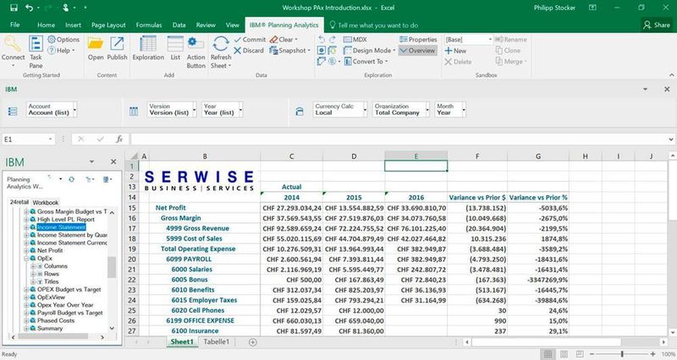Click the Undo icon in title bar
This screenshot has height=360, width=677.
pos(29,8)
